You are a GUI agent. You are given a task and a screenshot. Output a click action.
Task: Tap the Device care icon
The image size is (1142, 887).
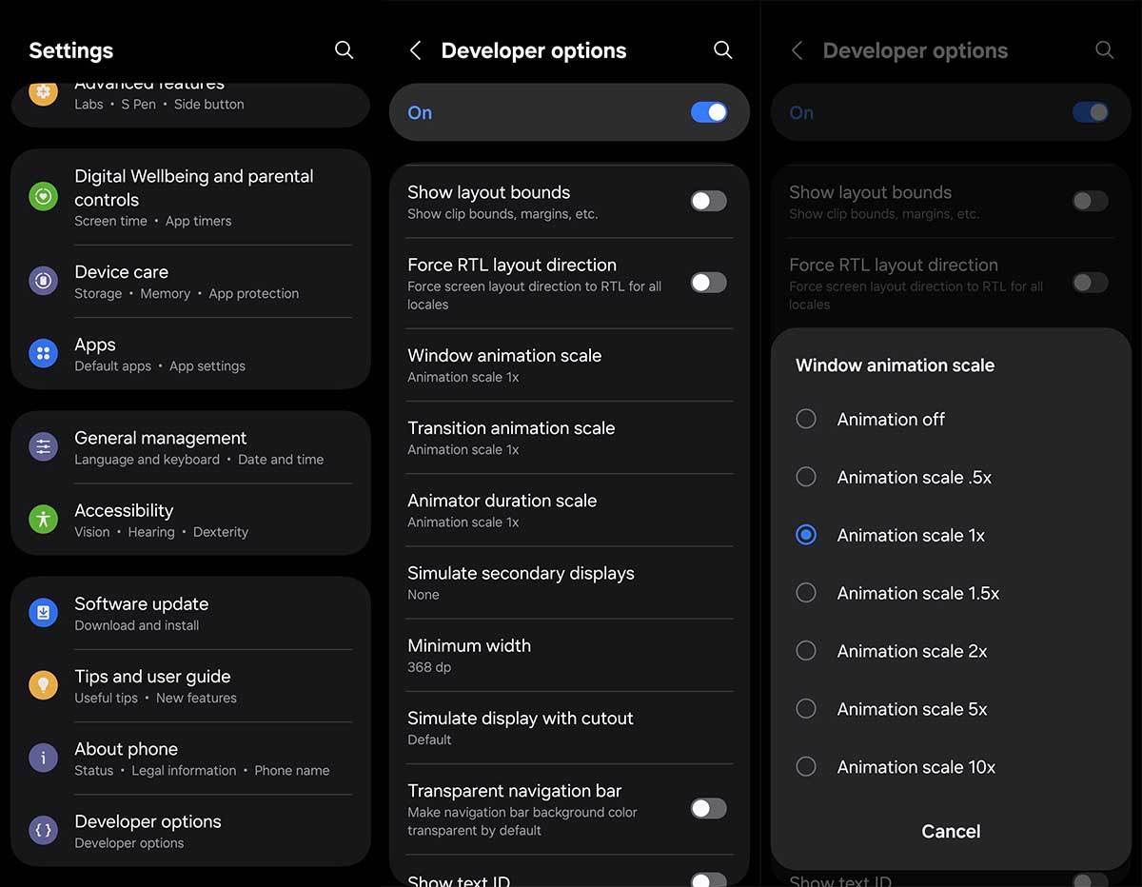(x=43, y=281)
